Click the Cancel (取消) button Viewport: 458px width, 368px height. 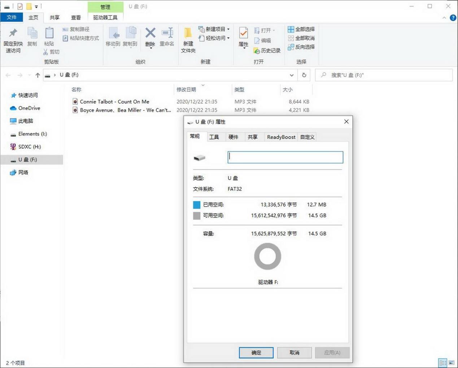click(295, 352)
